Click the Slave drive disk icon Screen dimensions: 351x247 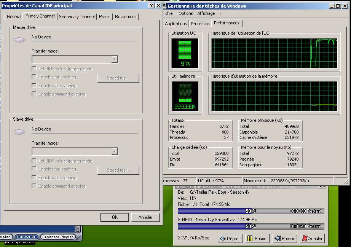tap(19, 132)
